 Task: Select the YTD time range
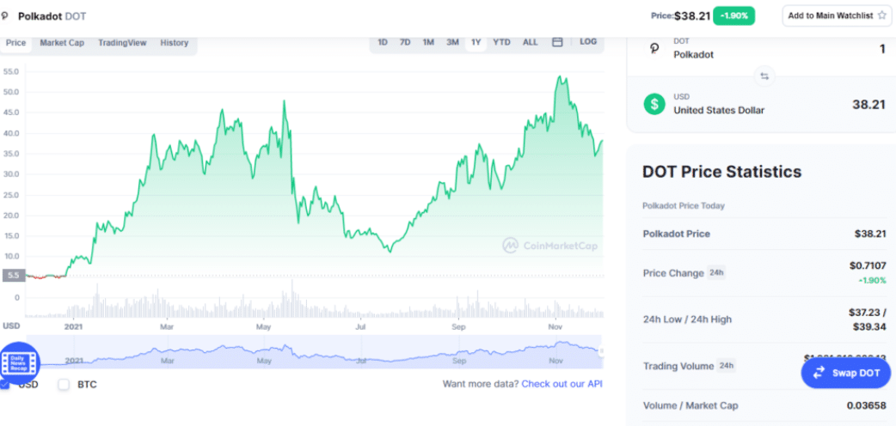(x=501, y=42)
